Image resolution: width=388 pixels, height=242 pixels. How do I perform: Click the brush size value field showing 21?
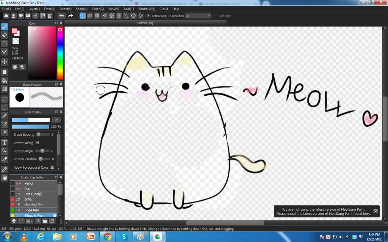56,120
